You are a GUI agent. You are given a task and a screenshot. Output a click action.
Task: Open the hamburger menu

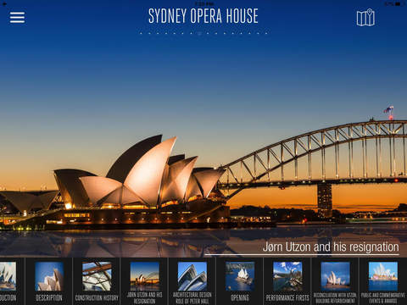17,18
